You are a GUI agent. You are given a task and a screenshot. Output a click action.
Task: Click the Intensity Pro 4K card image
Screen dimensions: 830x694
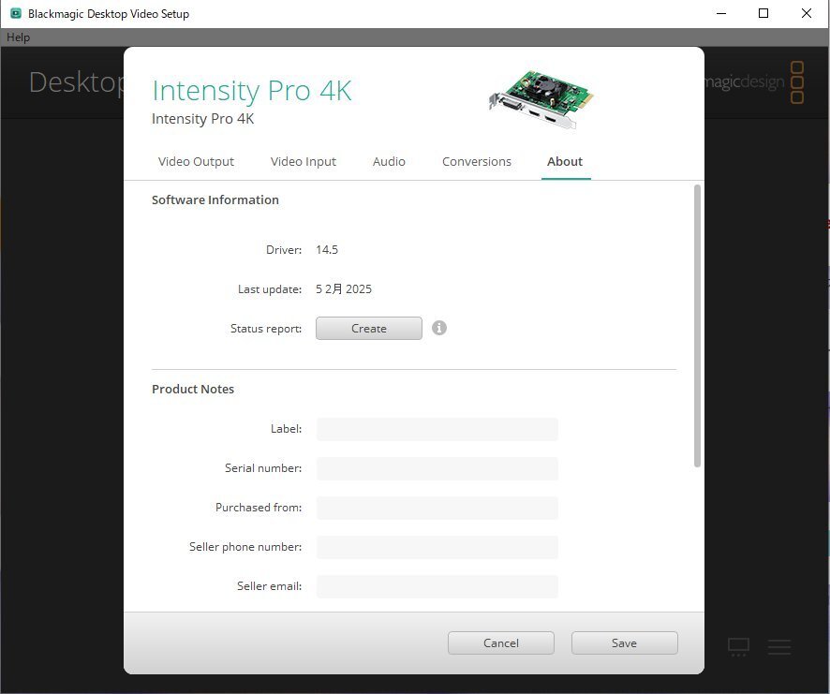542,100
